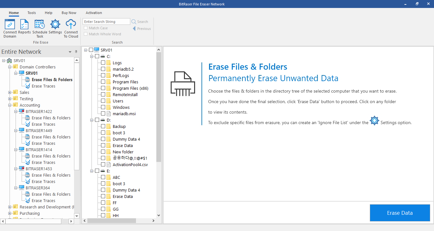434x231 pixels.
Task: Check the E: drive checkbox
Action: [97, 171]
